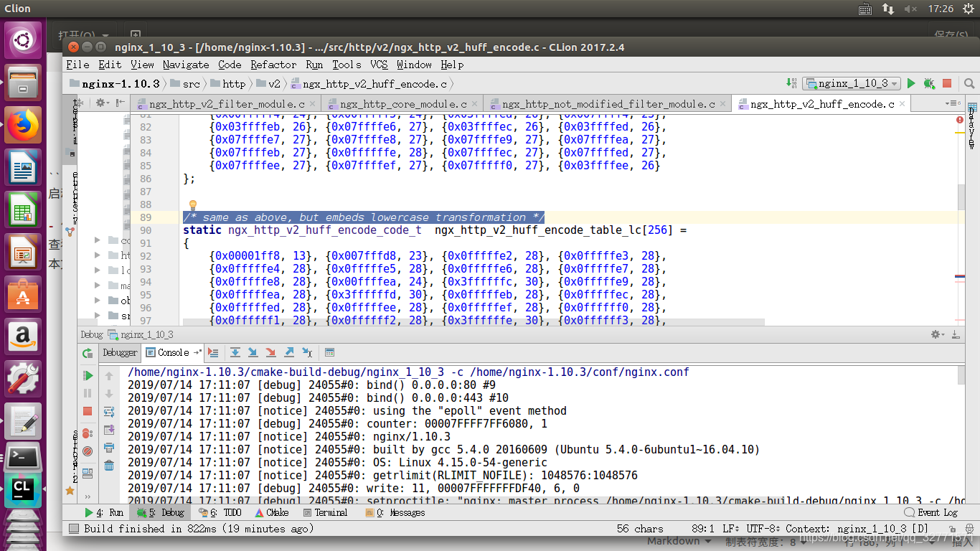Screen dimensions: 980x551
Task: Toggle scroll to end in console
Action: click(x=109, y=430)
